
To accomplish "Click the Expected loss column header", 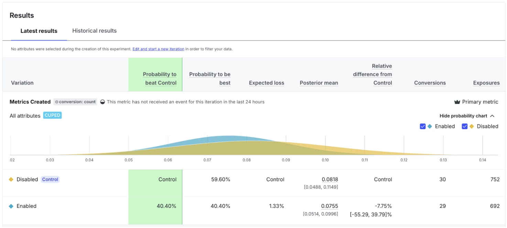I will [267, 83].
